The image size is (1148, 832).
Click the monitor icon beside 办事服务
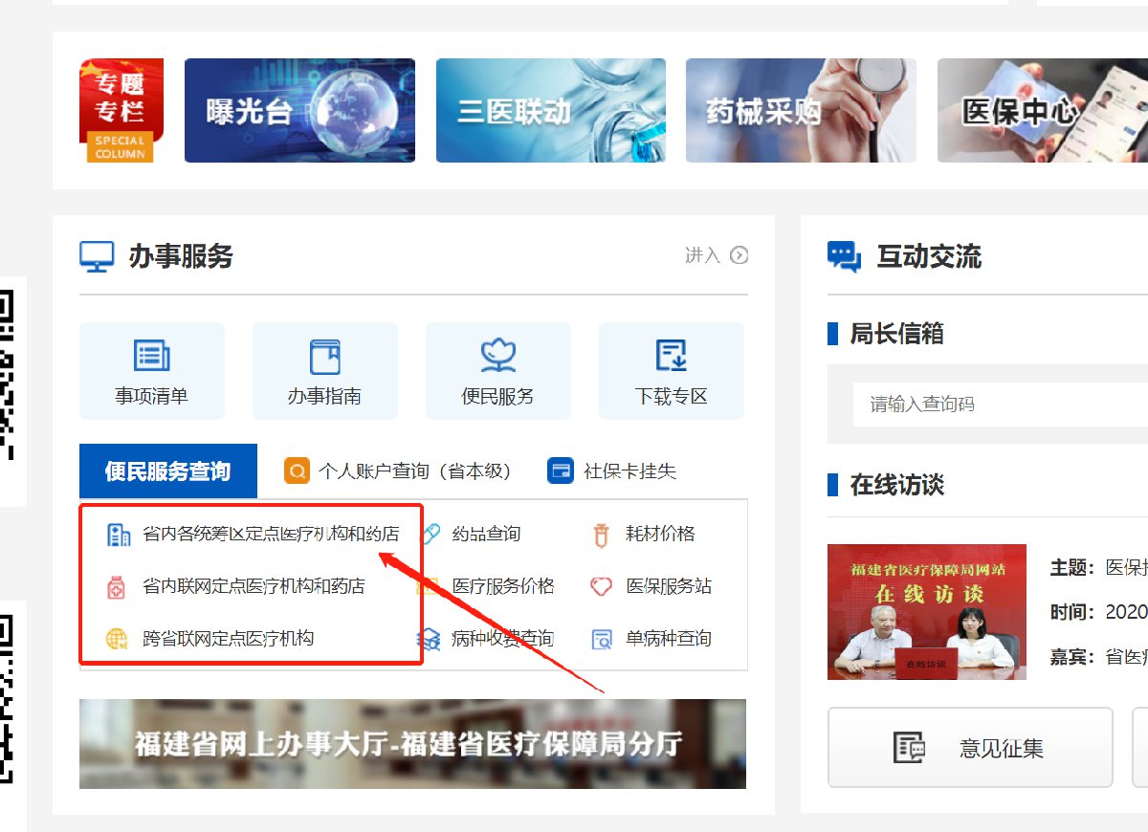97,256
